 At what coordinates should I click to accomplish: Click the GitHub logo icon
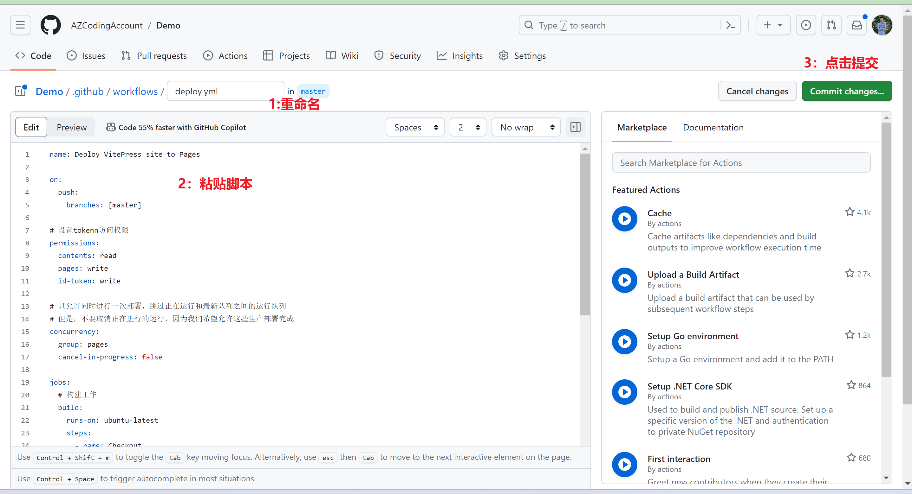click(51, 25)
